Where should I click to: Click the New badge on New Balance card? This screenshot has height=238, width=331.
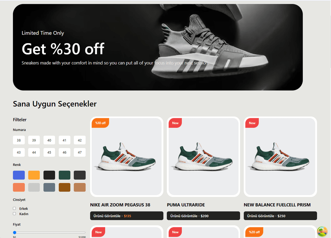tap(252, 123)
